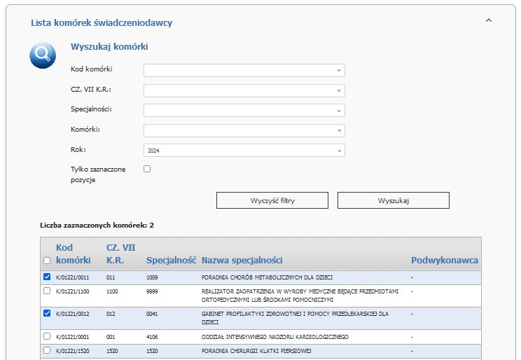Expand the Specjalności dropdown

tap(244, 111)
